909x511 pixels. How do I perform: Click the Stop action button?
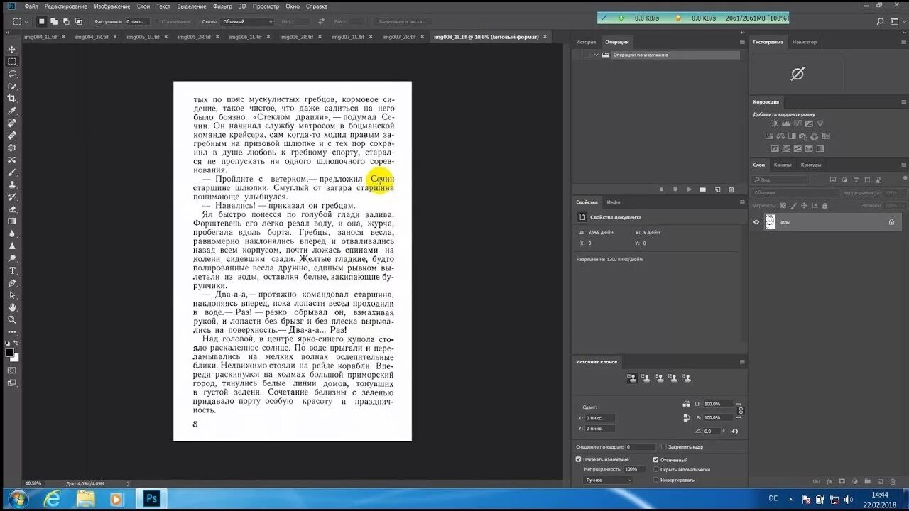(661, 189)
